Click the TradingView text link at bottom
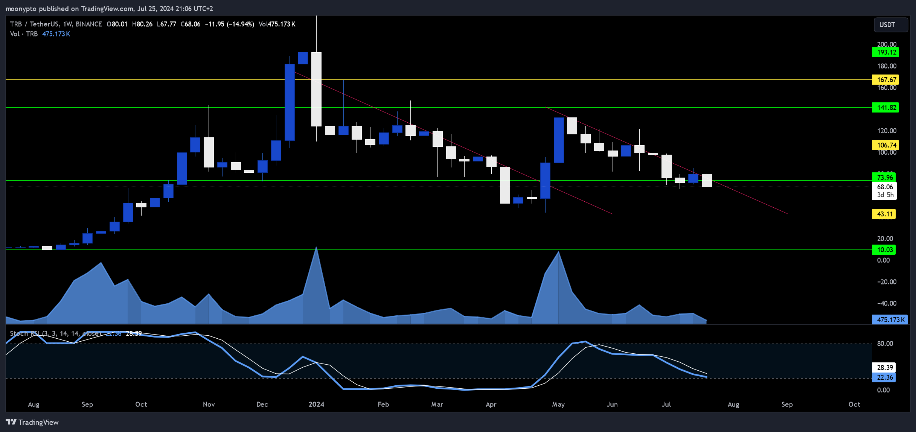916x432 pixels. tap(38, 422)
